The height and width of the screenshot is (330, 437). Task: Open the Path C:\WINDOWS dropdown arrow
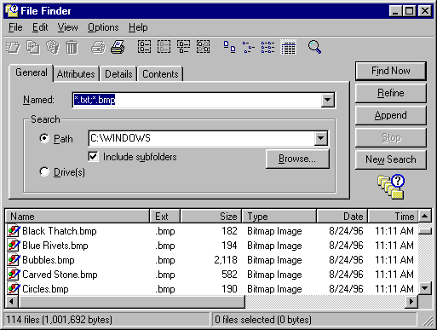coord(321,138)
